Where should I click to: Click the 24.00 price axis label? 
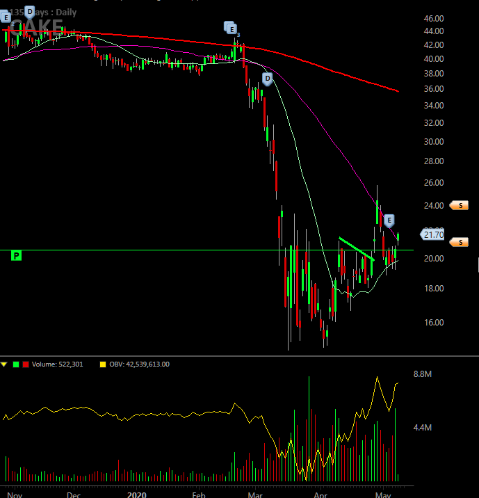[434, 206]
